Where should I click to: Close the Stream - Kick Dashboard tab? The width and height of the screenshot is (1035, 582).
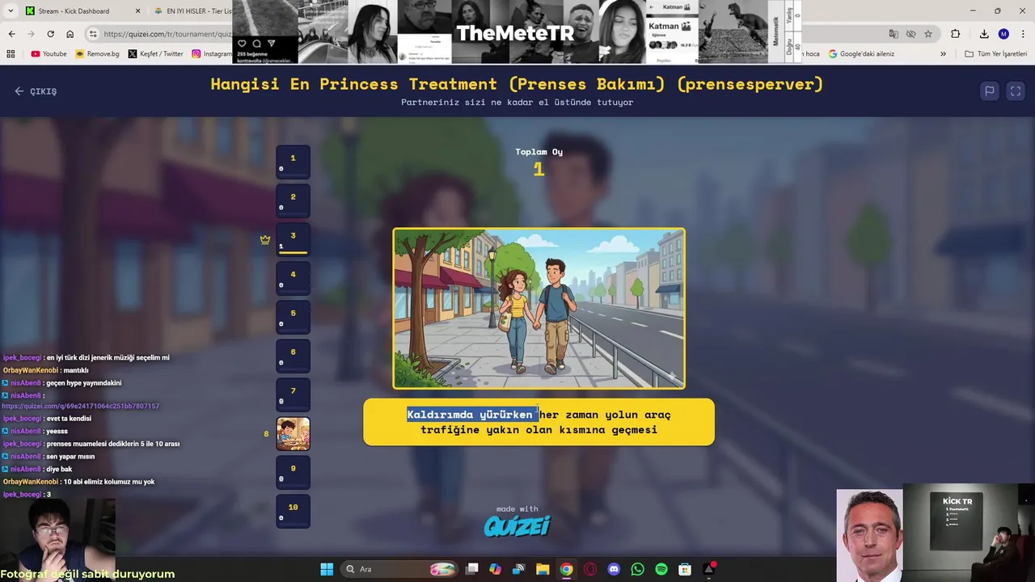(137, 11)
